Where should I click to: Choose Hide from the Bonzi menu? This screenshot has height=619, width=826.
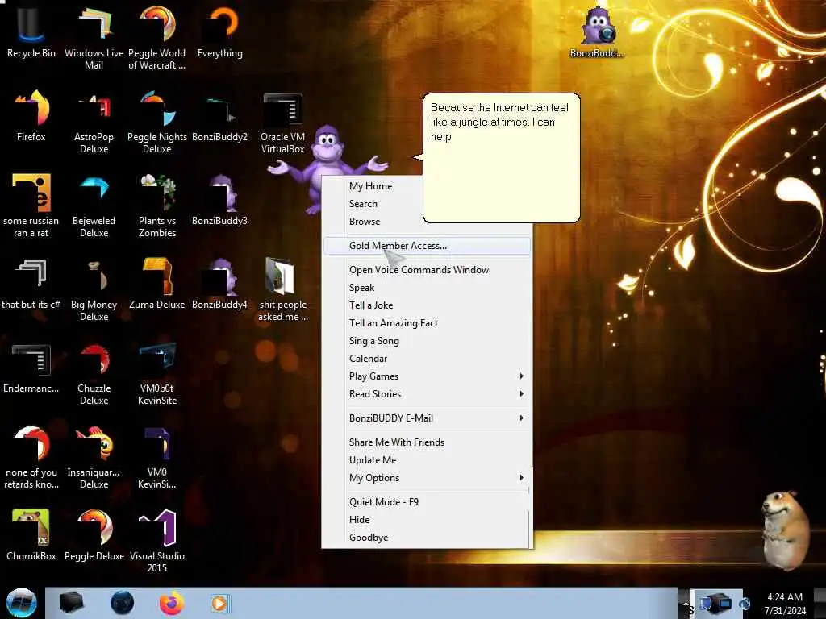pos(428,520)
